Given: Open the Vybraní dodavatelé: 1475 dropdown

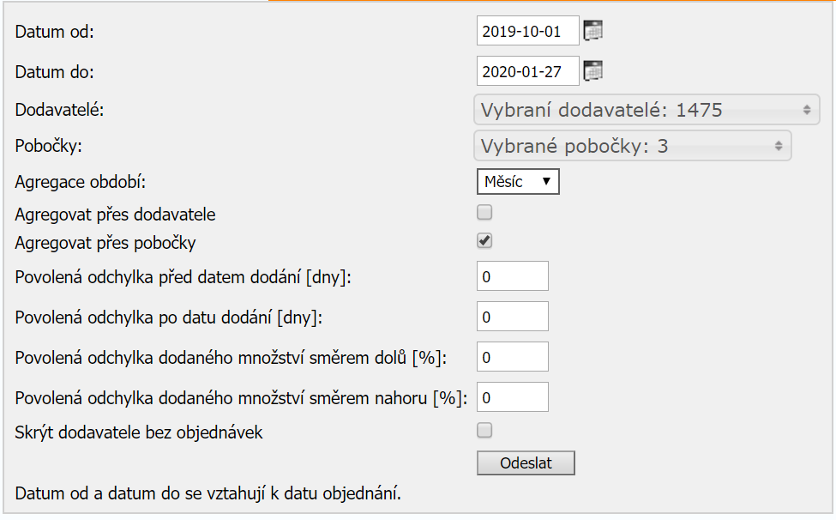Looking at the screenshot, I should click(647, 110).
